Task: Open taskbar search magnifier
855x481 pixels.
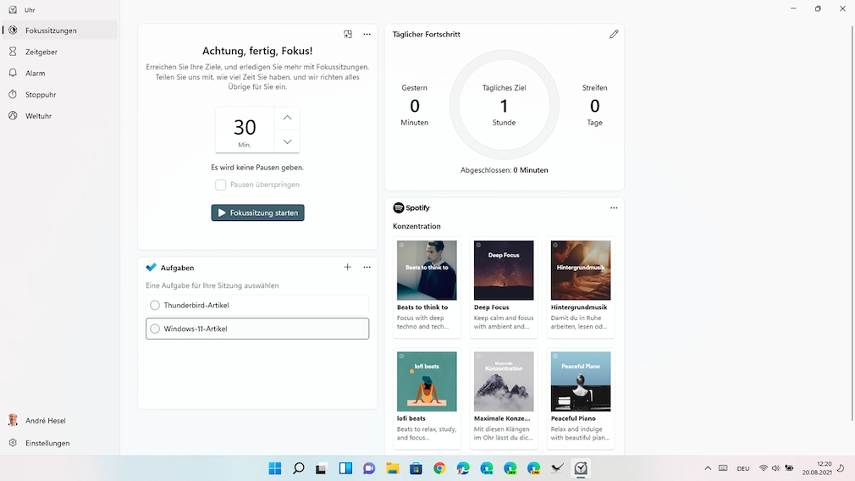Action: 298,468
